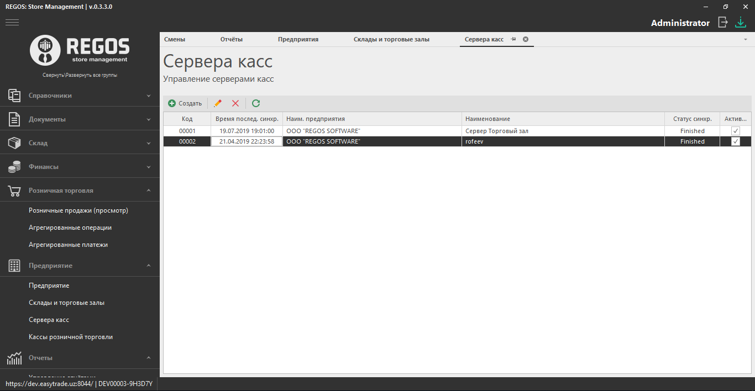
Task: Switch to the Склады и торговые залы tab
Action: 391,39
